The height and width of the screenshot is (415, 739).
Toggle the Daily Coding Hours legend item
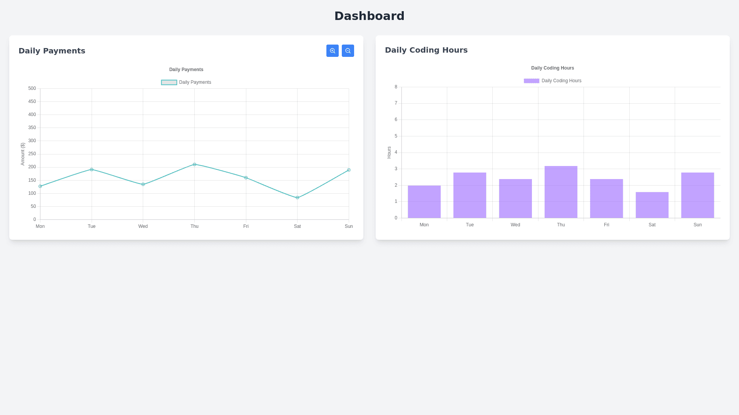click(x=561, y=81)
